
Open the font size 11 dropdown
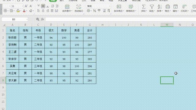pos(22,6)
